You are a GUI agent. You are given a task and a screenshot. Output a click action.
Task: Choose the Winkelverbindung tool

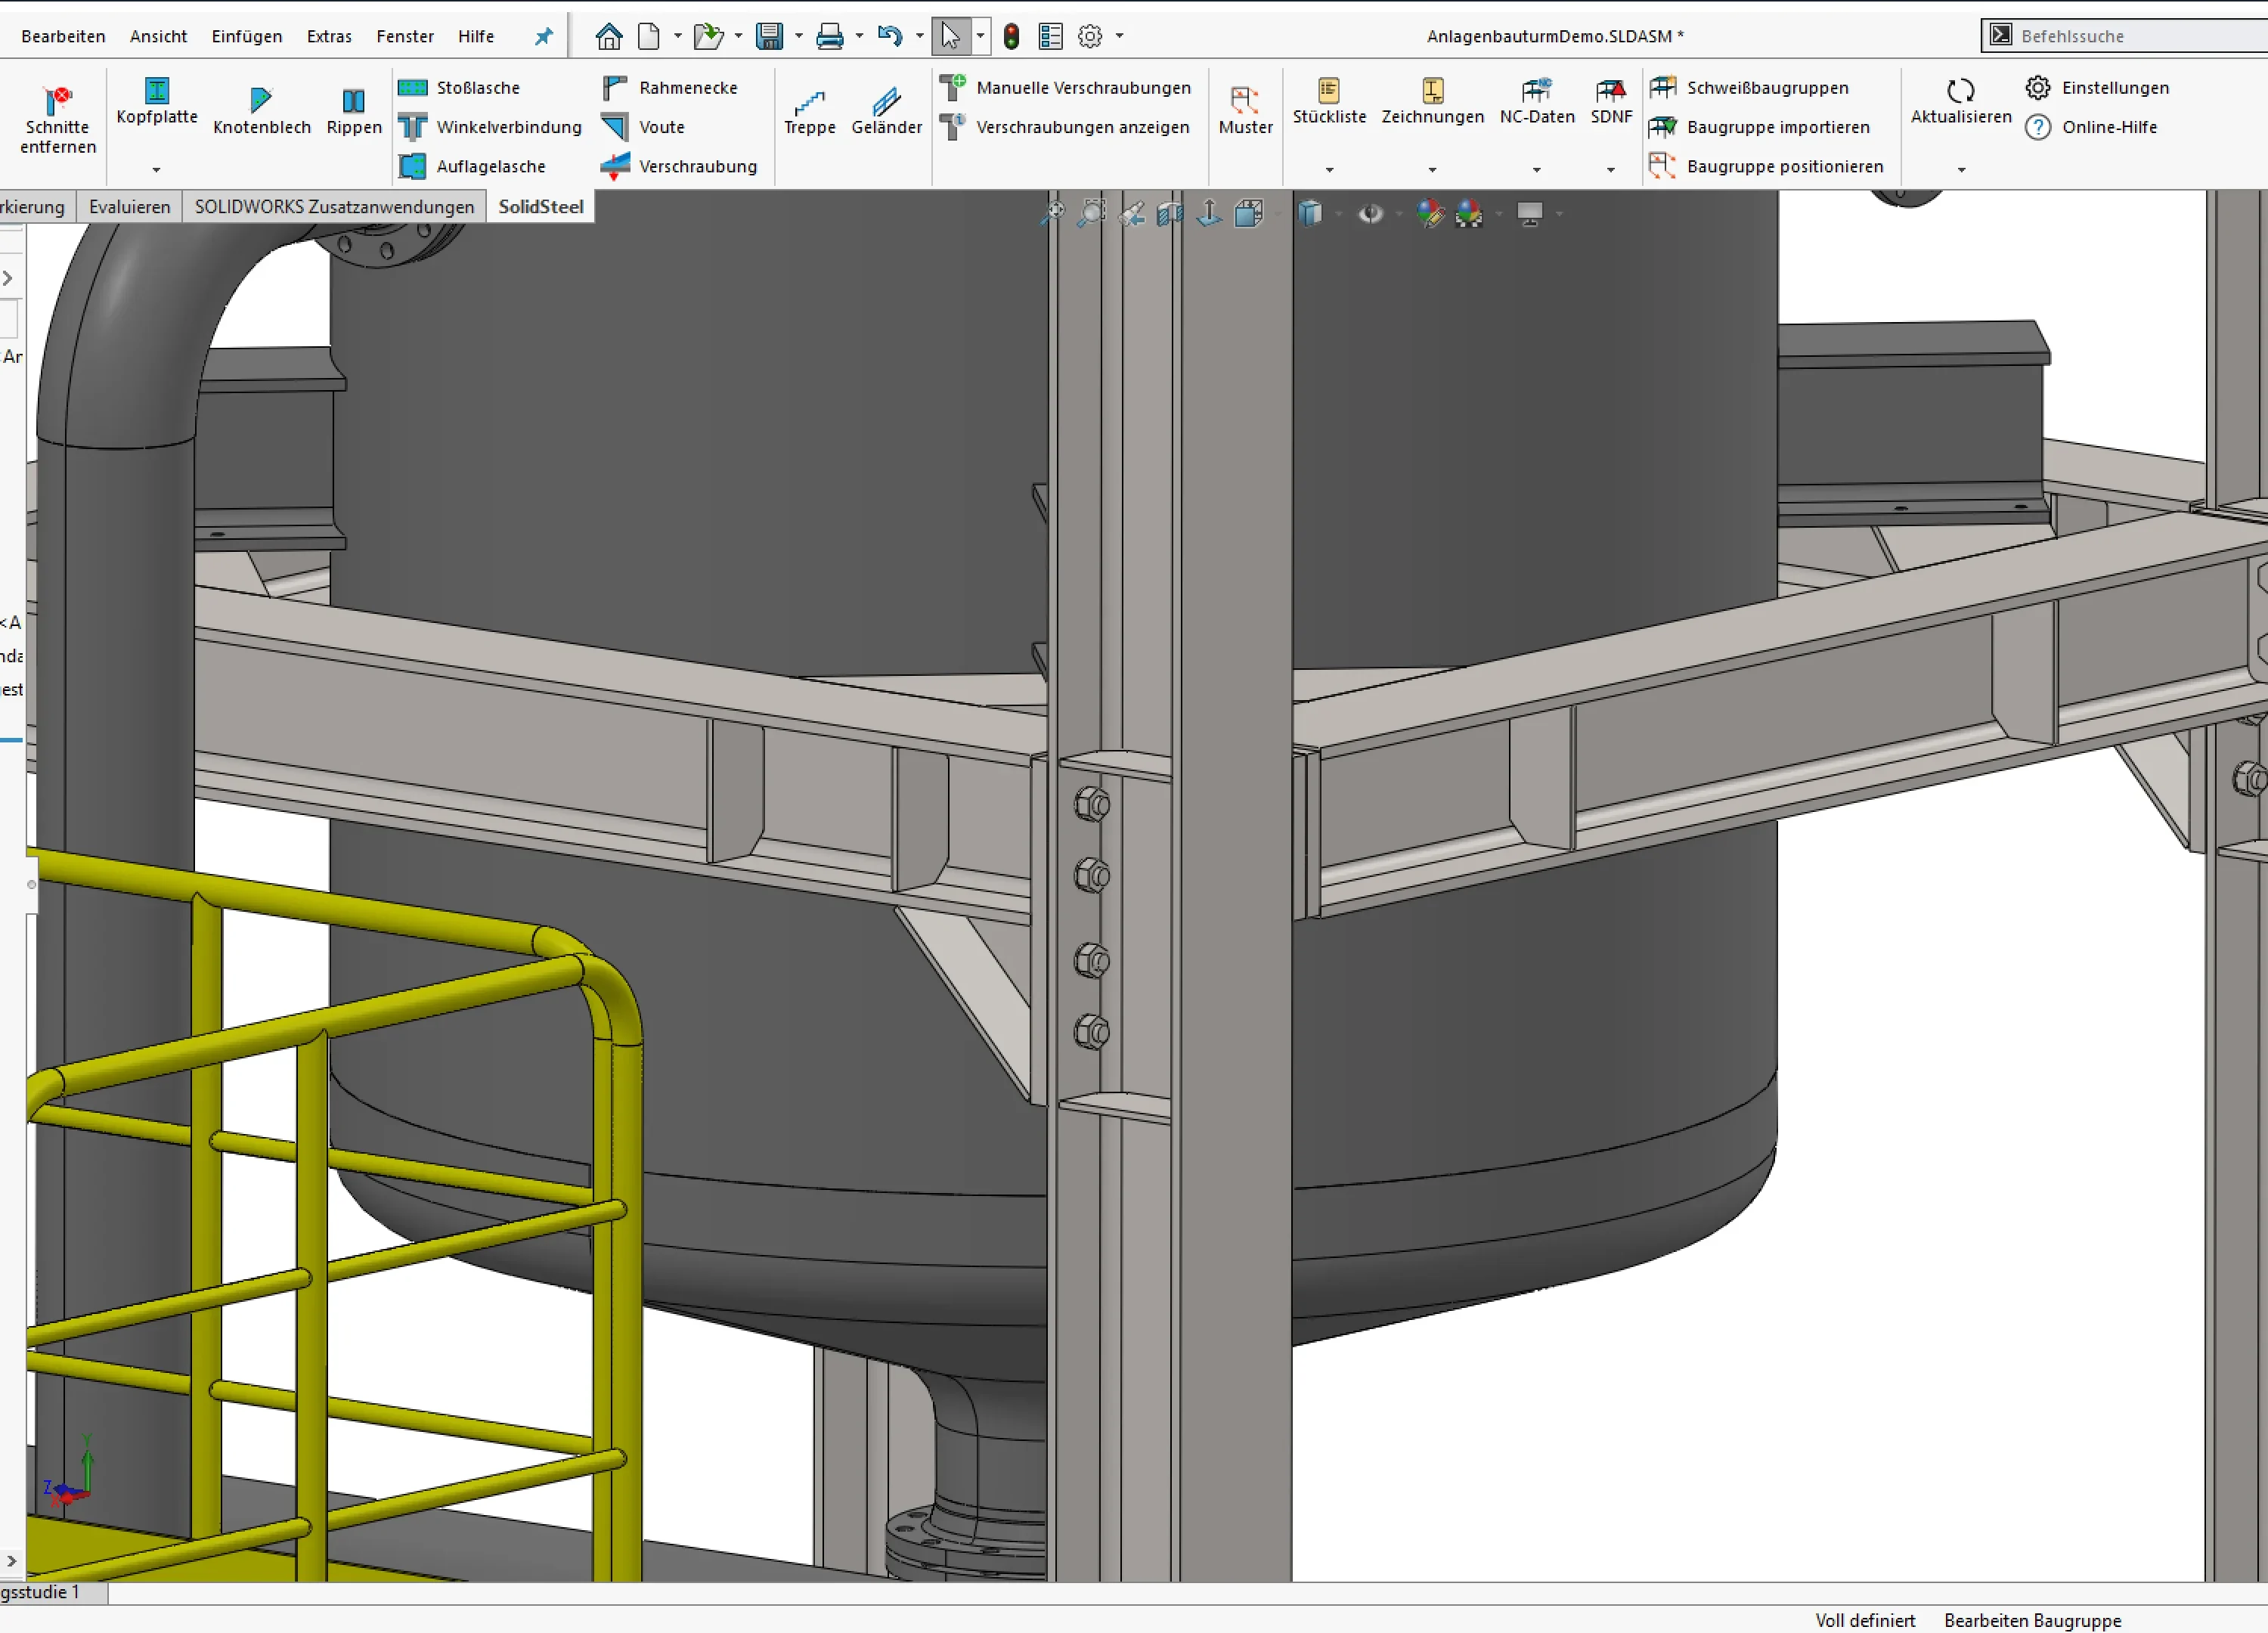pos(490,127)
